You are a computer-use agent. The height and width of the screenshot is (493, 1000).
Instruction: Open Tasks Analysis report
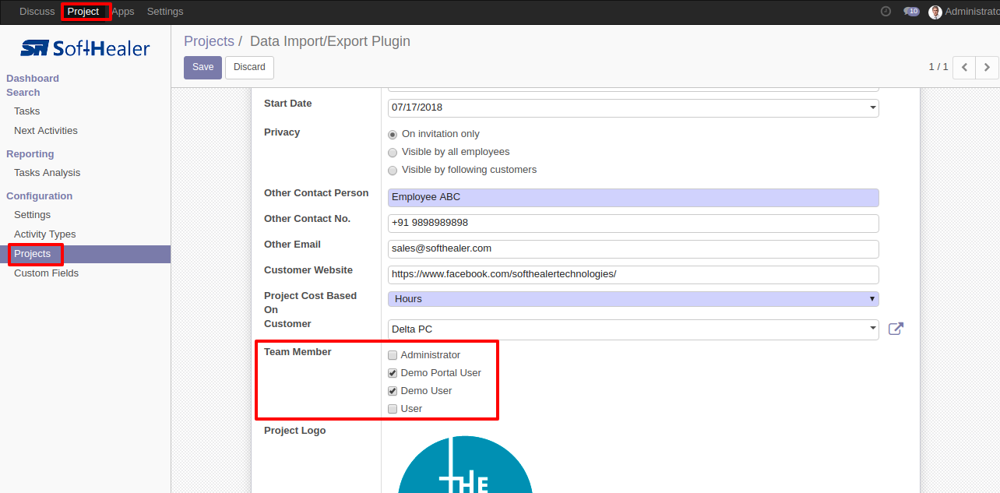point(48,173)
